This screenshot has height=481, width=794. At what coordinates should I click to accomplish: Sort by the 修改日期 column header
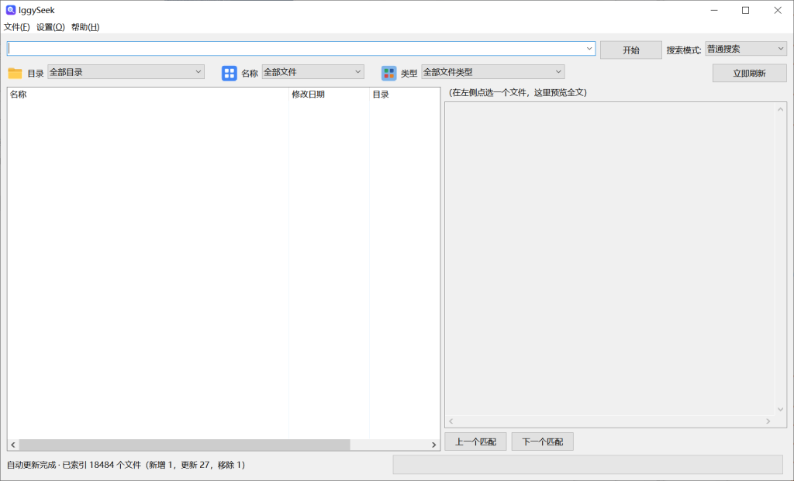point(329,94)
